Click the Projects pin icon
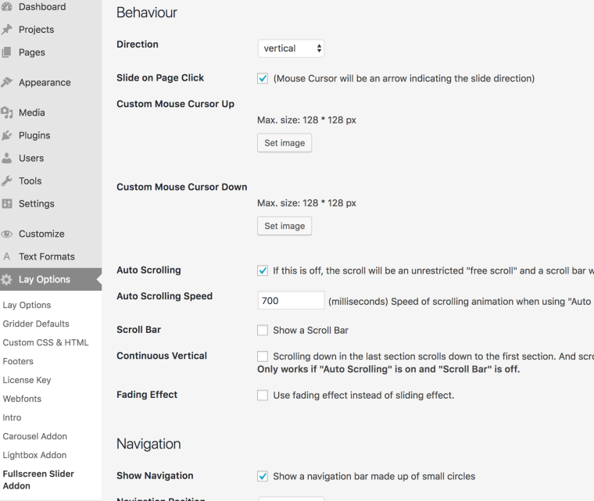This screenshot has width=594, height=501. coord(6,30)
